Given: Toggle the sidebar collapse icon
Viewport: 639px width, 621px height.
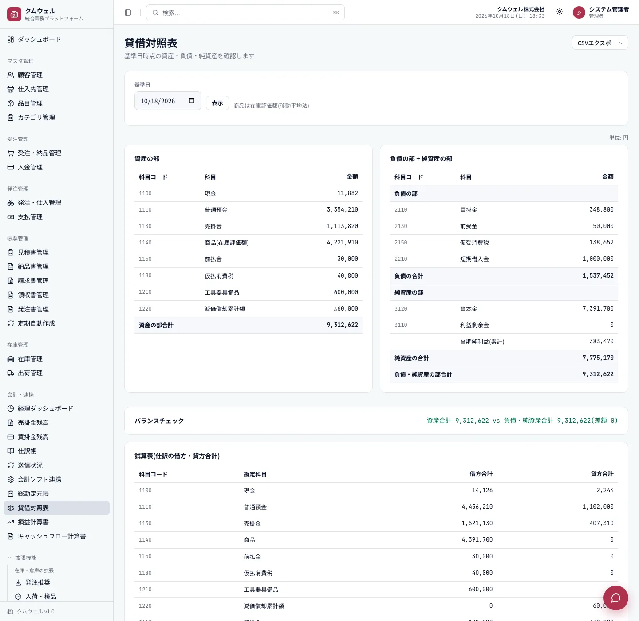Looking at the screenshot, I should point(128,12).
